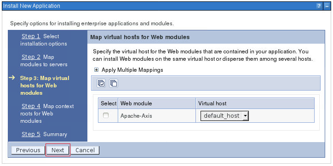
Task: Click the Map virtual hosts heading
Action: point(140,37)
